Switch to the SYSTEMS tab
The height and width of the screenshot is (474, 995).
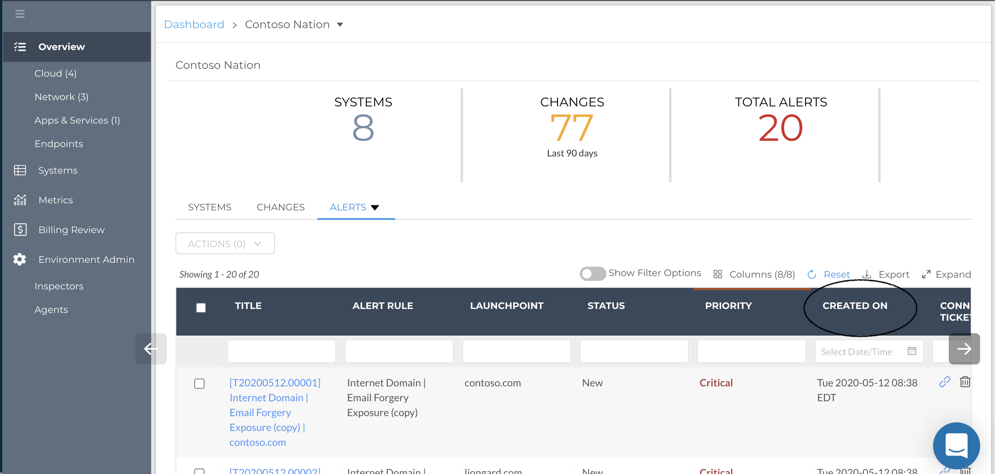click(x=210, y=207)
